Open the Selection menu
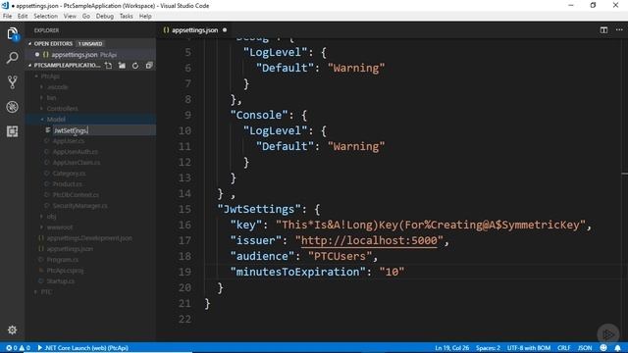 tap(46, 16)
